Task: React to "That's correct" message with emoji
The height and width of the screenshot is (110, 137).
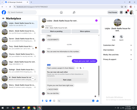Action: point(78,68)
